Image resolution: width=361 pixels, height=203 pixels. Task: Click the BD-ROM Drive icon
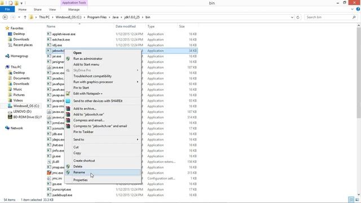point(10,117)
